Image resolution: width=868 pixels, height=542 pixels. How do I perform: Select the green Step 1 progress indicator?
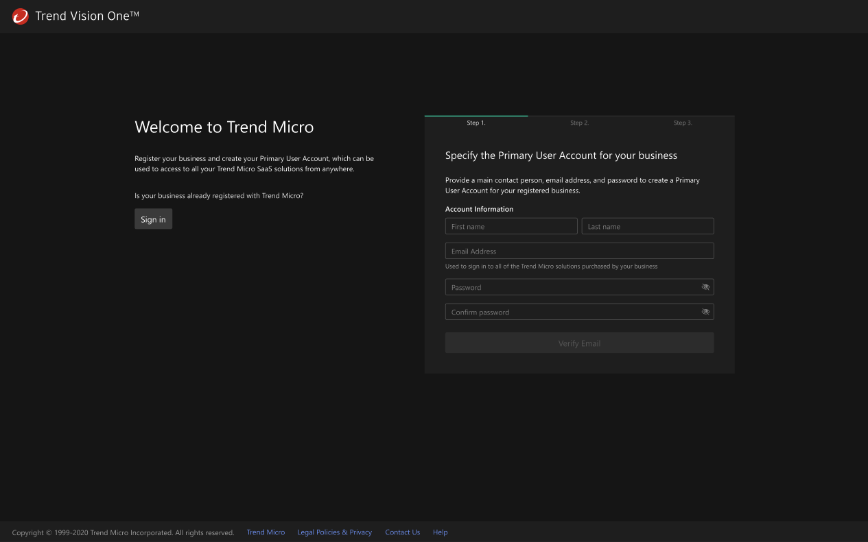click(x=476, y=115)
